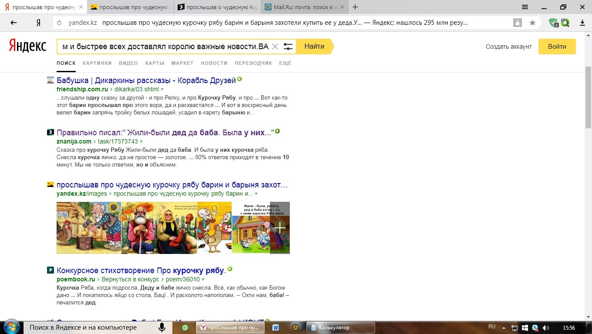Open the green circular extension icon
The image size is (592, 334).
[565, 23]
